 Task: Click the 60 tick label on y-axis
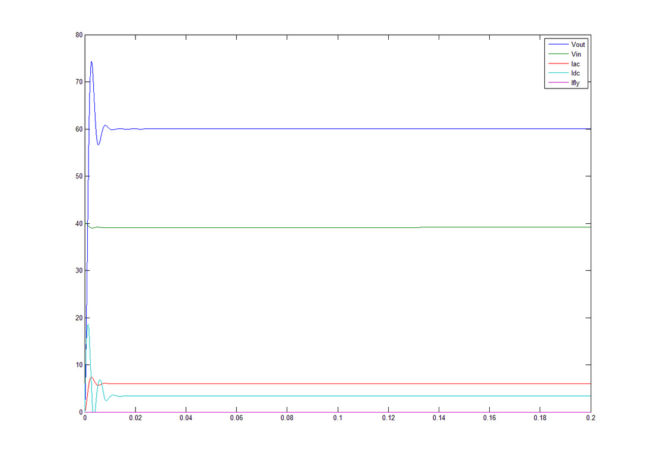pos(79,129)
